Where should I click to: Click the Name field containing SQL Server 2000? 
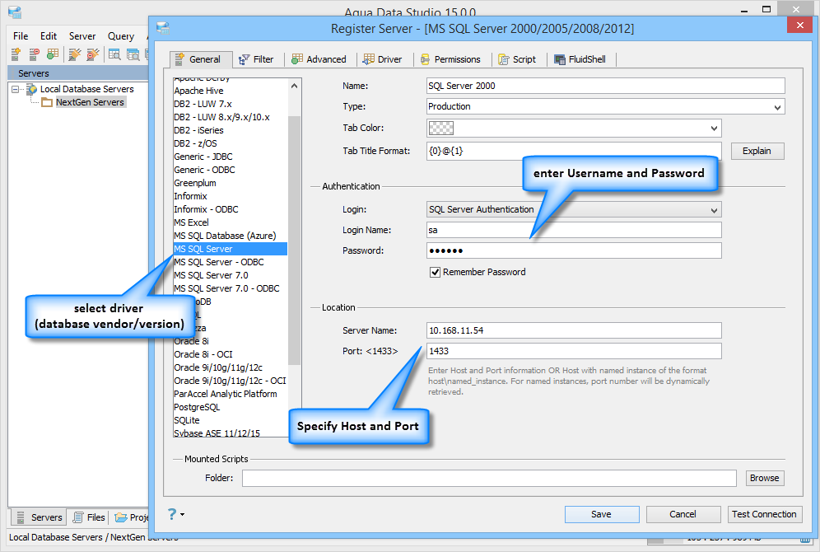(x=606, y=86)
